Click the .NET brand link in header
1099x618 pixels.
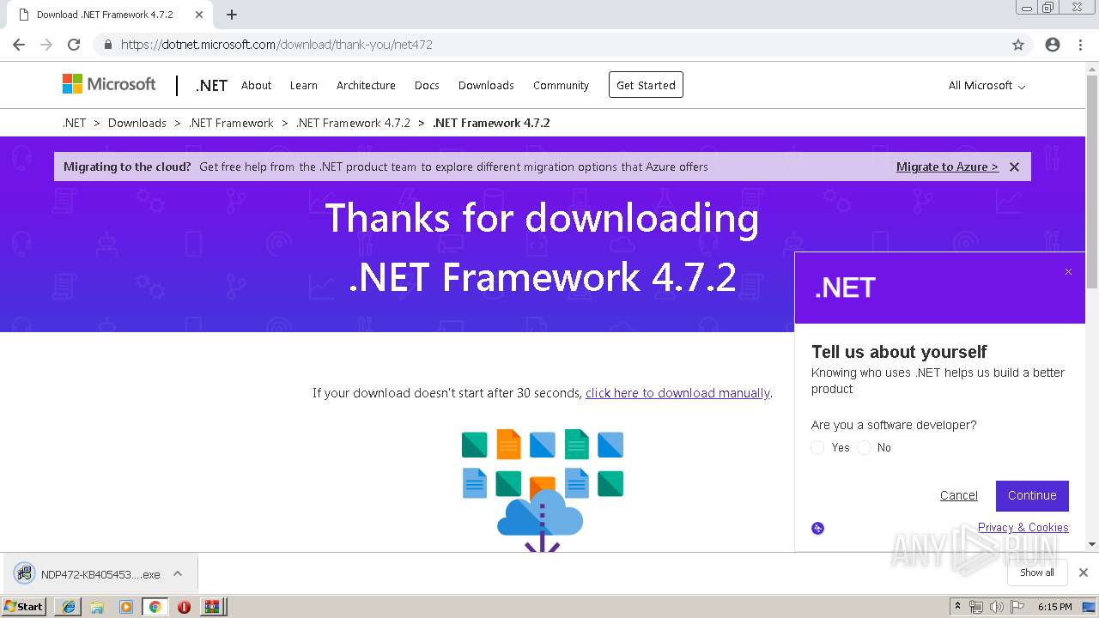[x=211, y=85]
